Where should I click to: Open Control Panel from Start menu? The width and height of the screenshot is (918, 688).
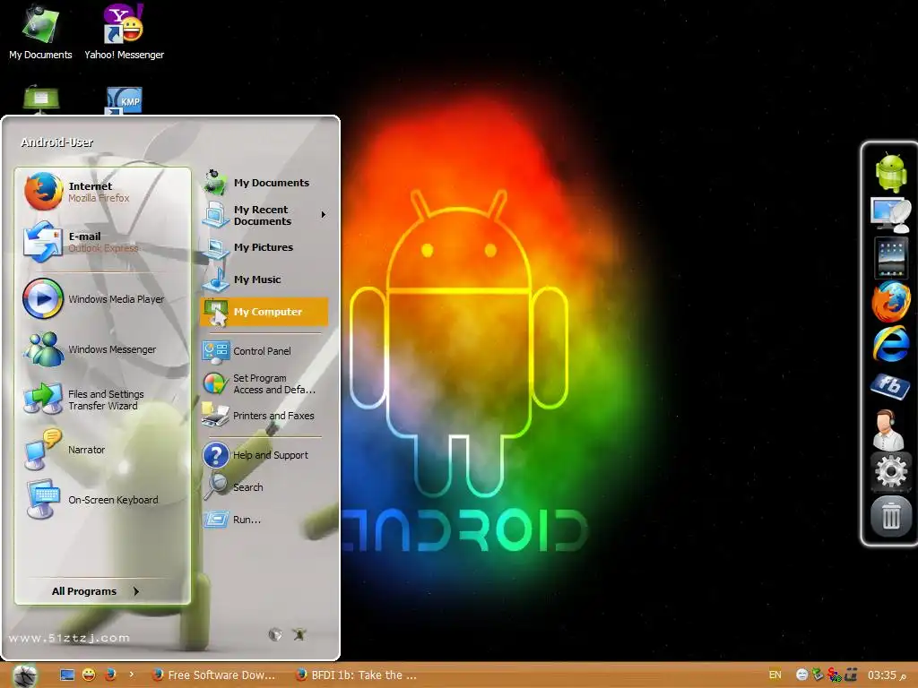coord(264,351)
